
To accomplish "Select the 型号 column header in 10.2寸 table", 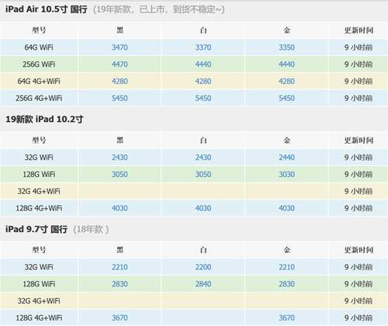I will pyautogui.click(x=39, y=140).
